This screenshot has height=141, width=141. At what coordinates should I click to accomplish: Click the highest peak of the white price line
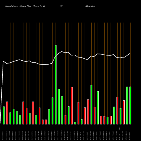(x=62, y=51)
